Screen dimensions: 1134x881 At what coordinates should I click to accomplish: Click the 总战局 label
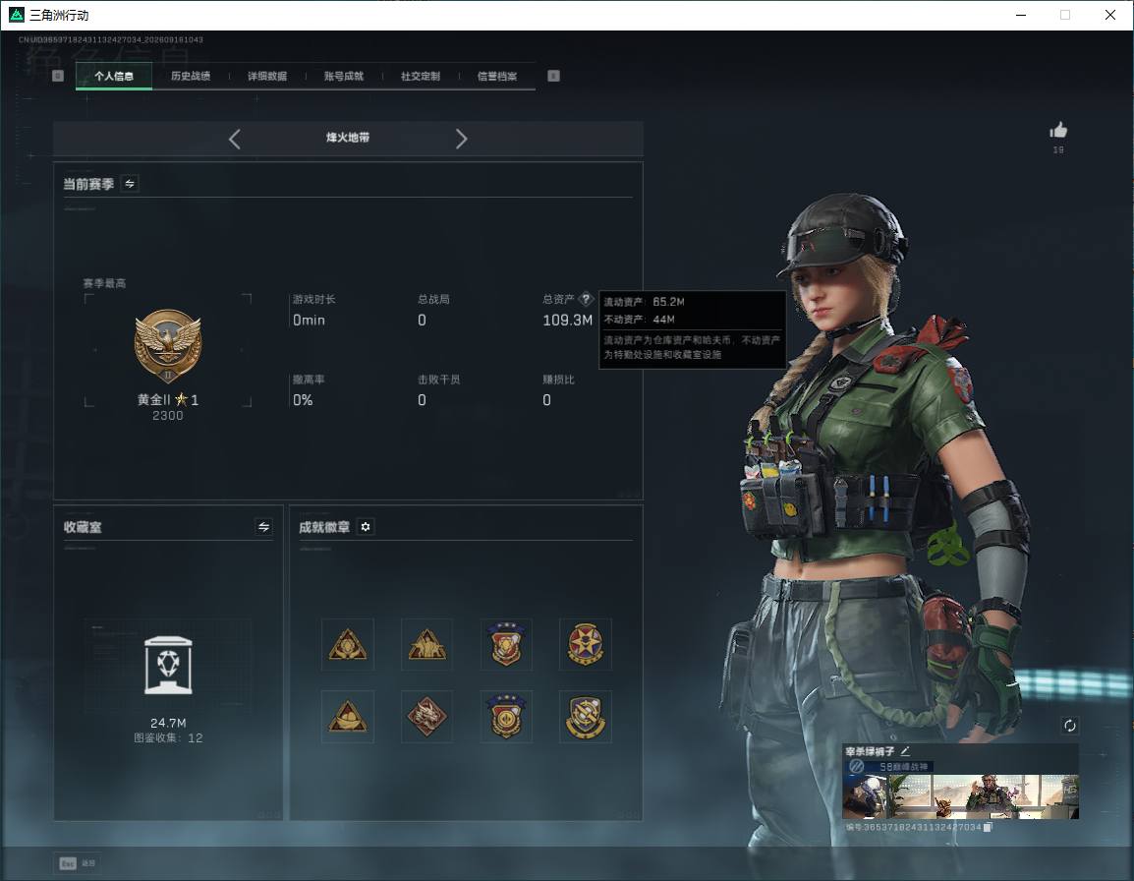click(x=434, y=299)
